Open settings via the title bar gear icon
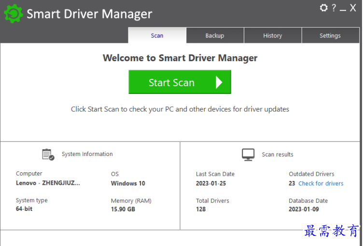Image resolution: width=363 pixels, height=246 pixels. coord(323,8)
